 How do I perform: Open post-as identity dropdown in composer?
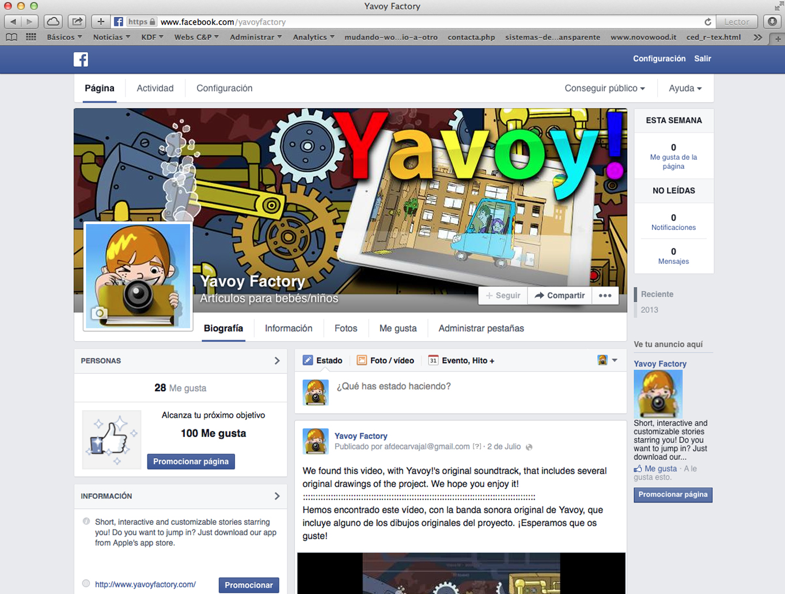coord(608,360)
